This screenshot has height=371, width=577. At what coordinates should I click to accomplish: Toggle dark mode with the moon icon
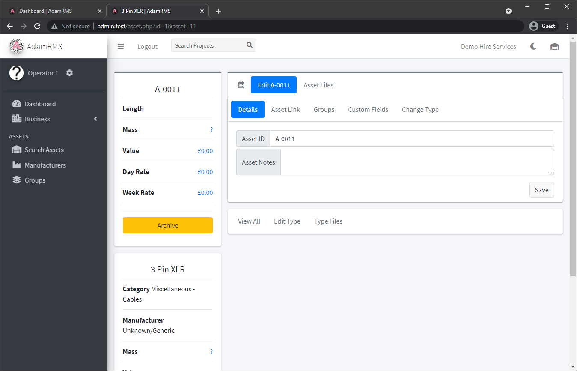[x=533, y=46]
